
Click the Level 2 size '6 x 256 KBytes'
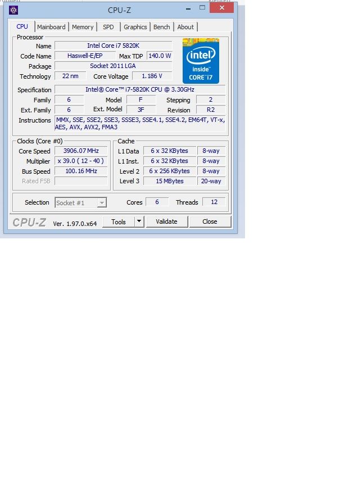point(169,171)
